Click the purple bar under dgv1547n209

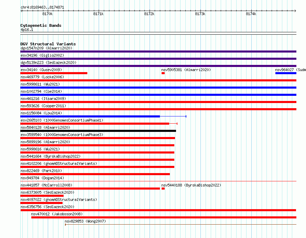coord(158,52)
